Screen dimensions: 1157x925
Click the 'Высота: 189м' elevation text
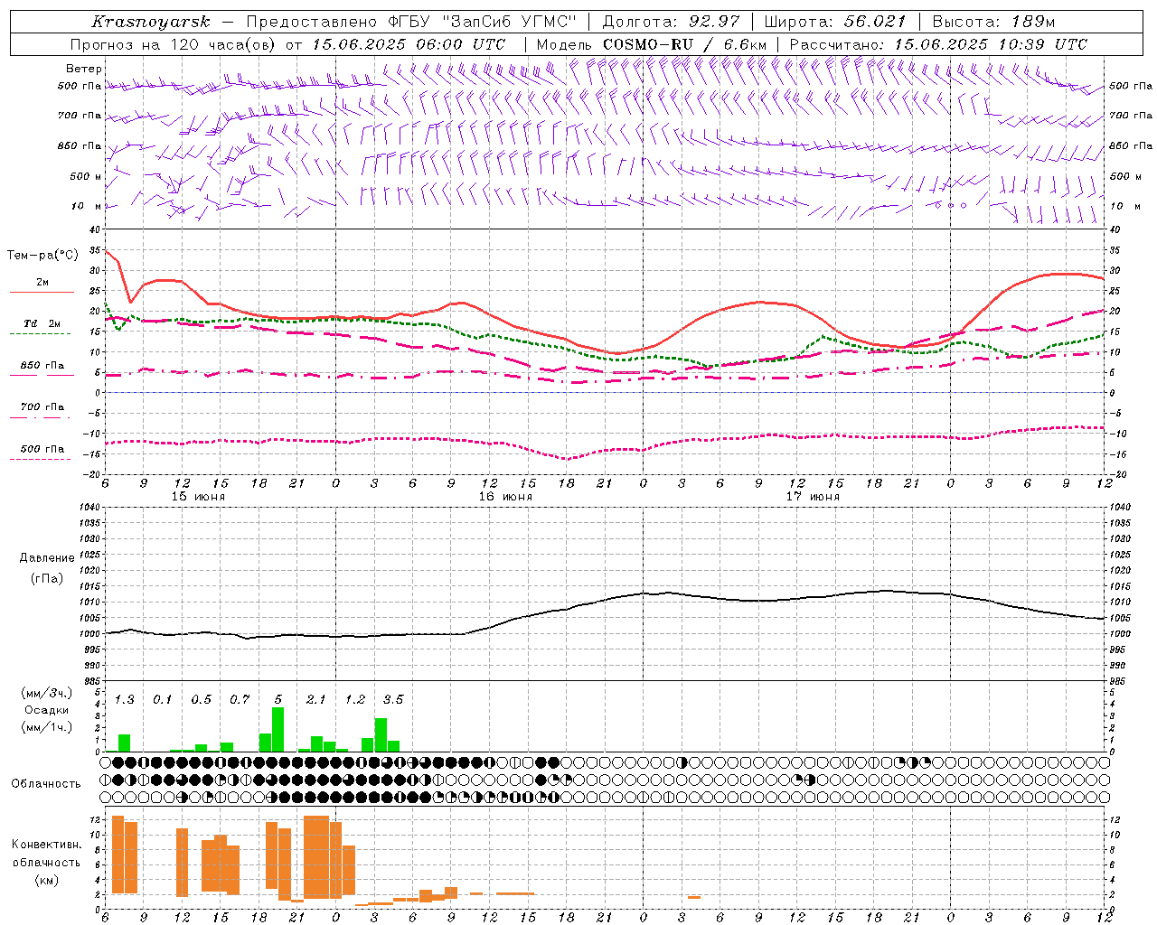click(x=993, y=22)
